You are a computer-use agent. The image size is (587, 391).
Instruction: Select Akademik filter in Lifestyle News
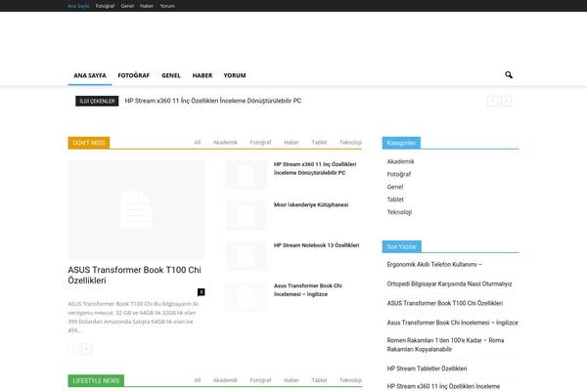[x=225, y=380]
